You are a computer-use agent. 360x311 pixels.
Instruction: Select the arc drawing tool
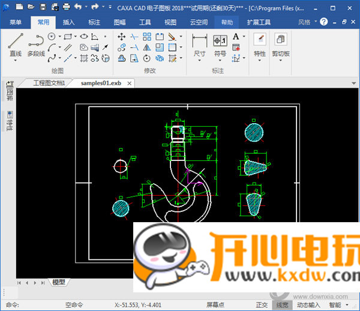(x=52, y=47)
